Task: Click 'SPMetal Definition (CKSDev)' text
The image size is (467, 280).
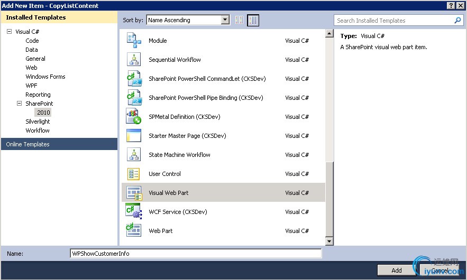Action: coord(185,117)
